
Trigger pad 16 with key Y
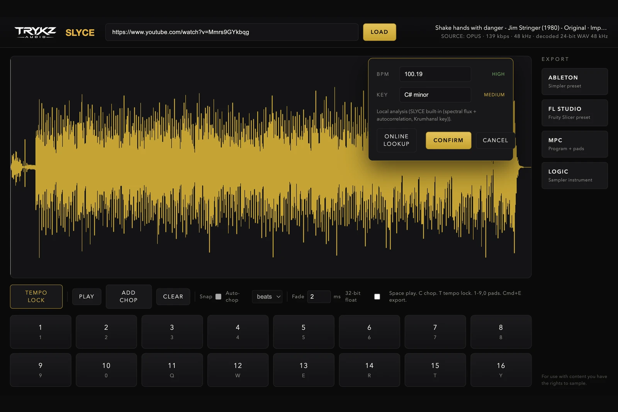tap(501, 370)
